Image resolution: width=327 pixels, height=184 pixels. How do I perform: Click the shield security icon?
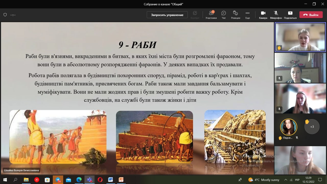point(5,15)
